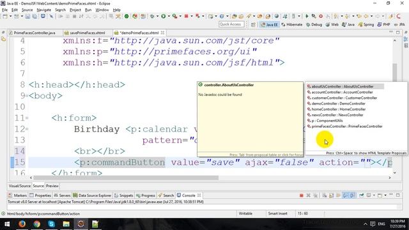Switch to Preview editor tab

[x=52, y=186]
